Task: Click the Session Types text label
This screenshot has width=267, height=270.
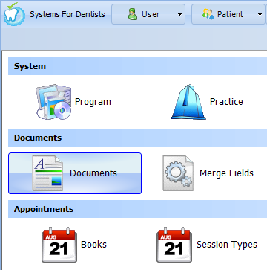Action: click(x=227, y=245)
